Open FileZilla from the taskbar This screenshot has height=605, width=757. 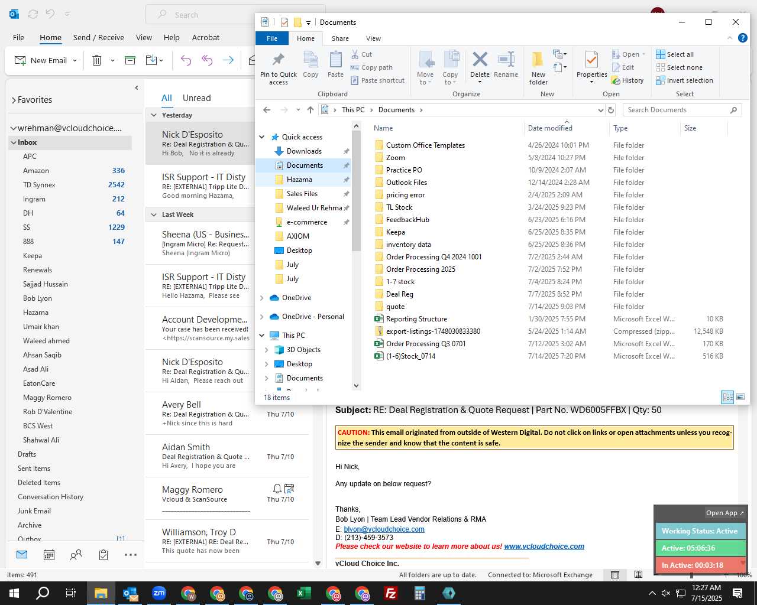click(x=391, y=593)
